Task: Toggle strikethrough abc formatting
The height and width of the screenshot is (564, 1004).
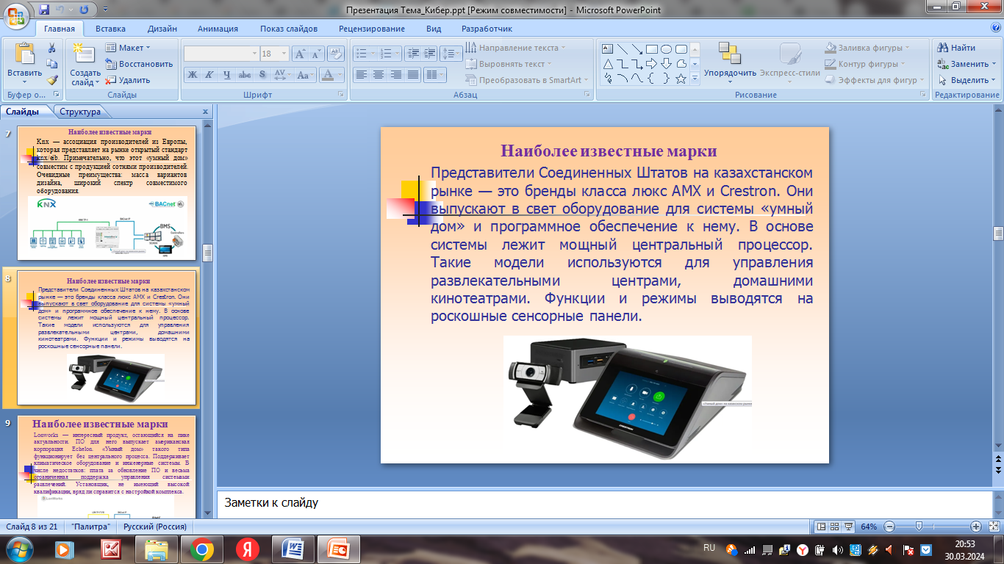Action: (x=245, y=75)
